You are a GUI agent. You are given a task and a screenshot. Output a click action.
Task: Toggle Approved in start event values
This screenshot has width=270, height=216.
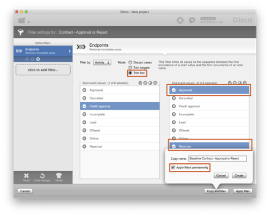120,90
